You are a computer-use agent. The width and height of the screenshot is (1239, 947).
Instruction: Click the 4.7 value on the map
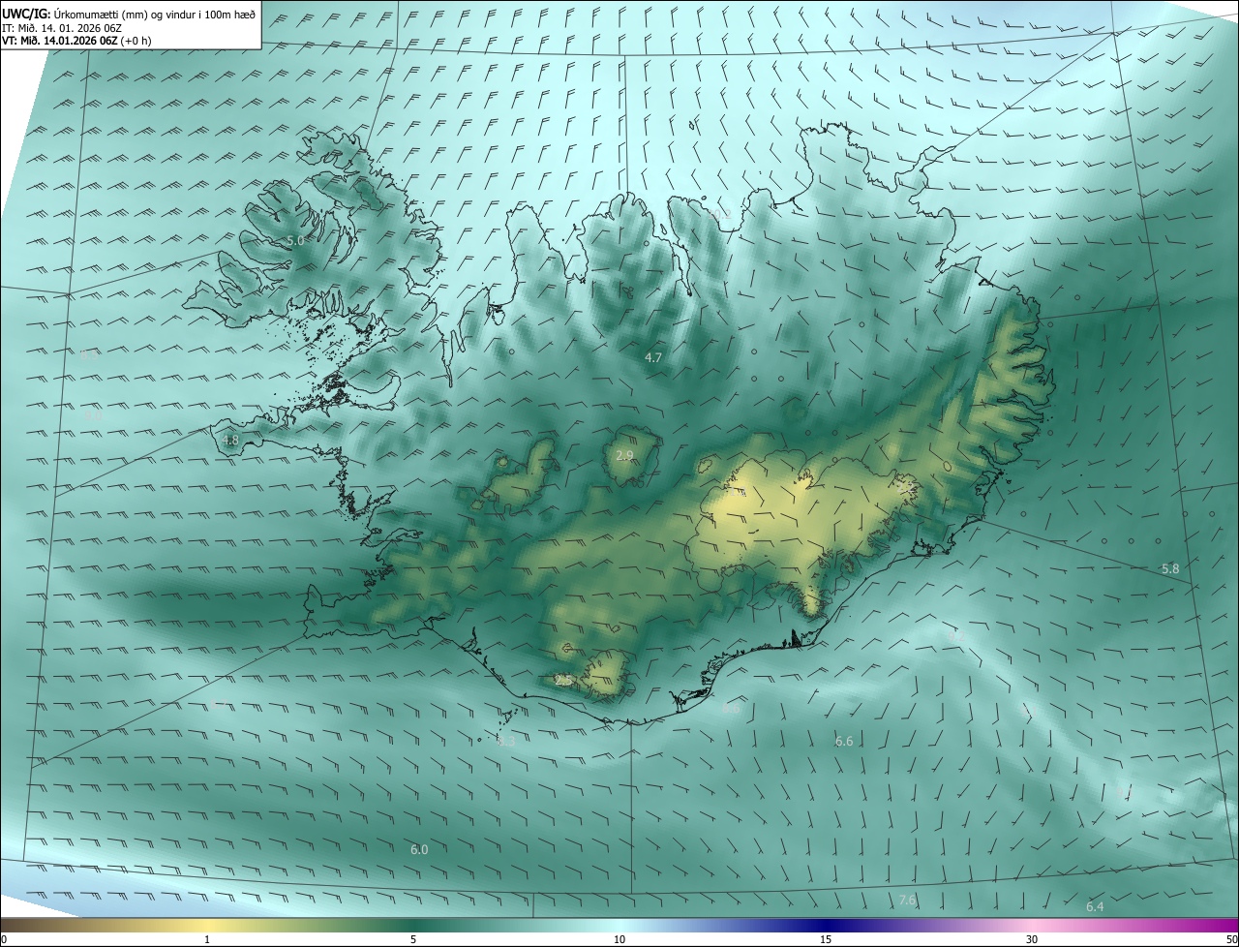pyautogui.click(x=653, y=357)
